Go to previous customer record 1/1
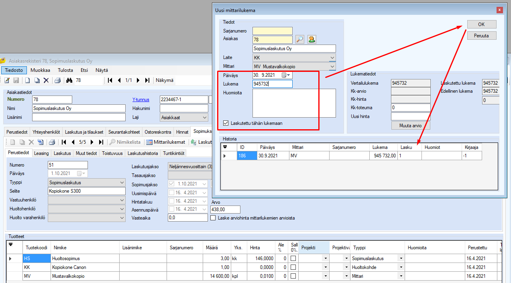Image resolution: width=511 pixels, height=283 pixels. (x=119, y=80)
